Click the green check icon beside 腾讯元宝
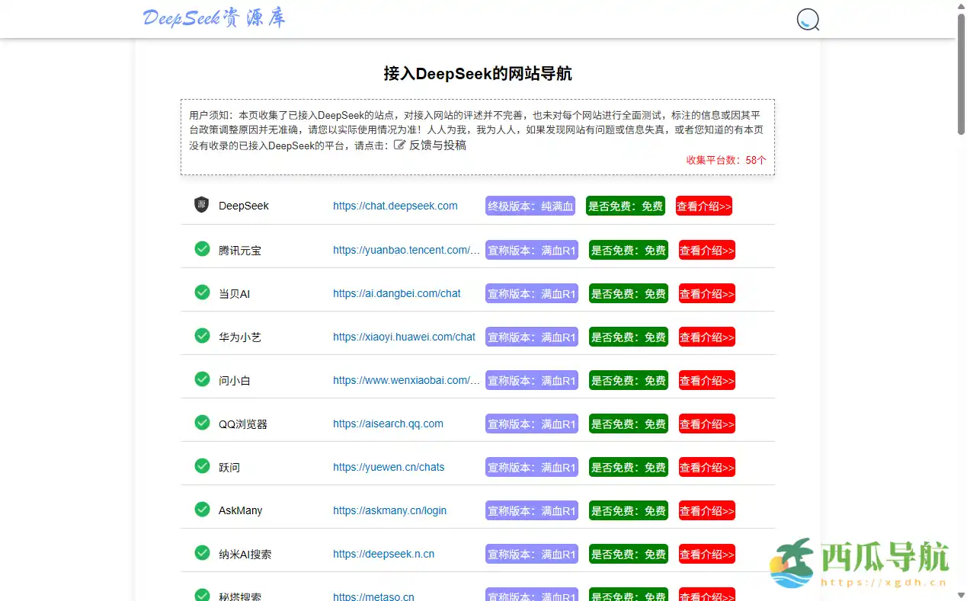This screenshot has height=601, width=967. point(201,249)
